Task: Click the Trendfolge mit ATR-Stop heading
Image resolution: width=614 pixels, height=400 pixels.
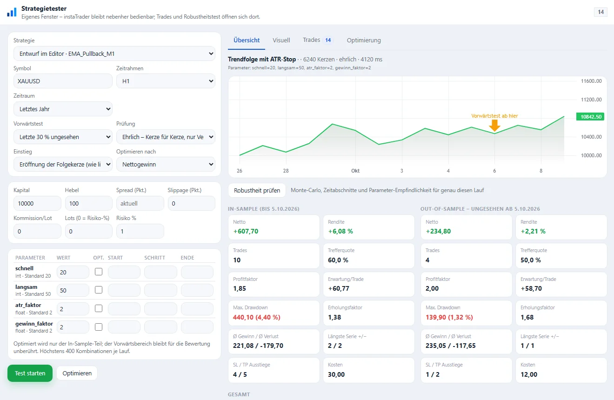Action: click(x=262, y=60)
